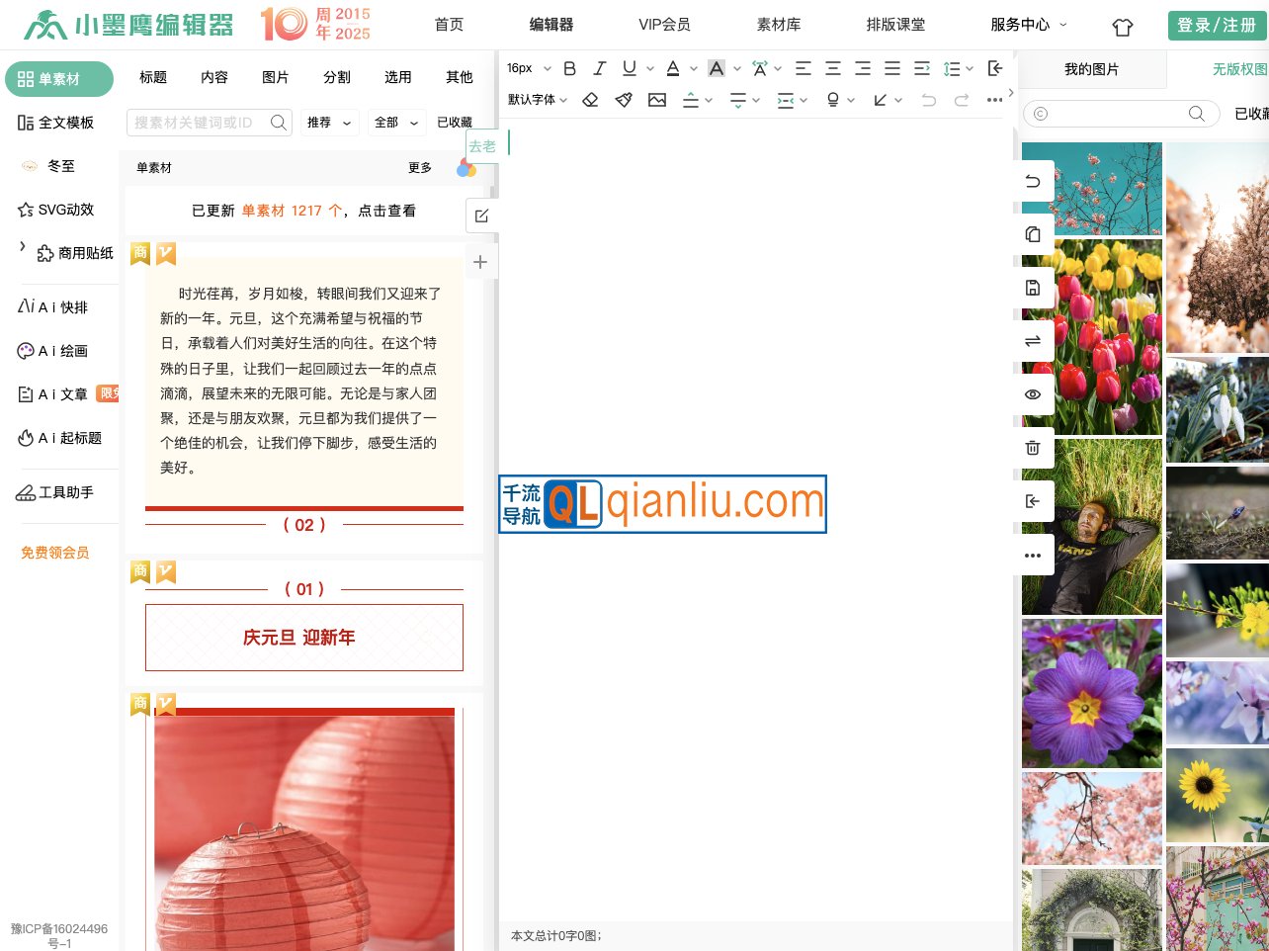Select the center alignment icon
Viewport: 1269px width, 951px height.
pos(833,68)
